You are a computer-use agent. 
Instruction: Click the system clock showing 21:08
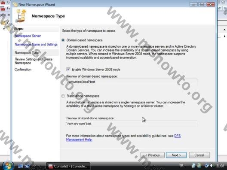point(220,166)
